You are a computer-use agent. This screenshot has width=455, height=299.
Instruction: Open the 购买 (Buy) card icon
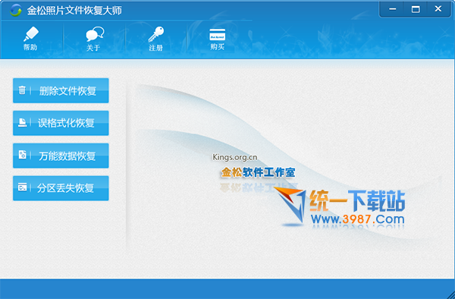coord(218,39)
